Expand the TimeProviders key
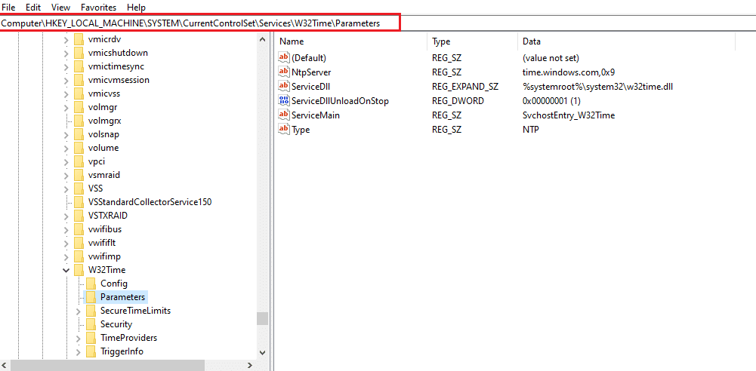 79,338
